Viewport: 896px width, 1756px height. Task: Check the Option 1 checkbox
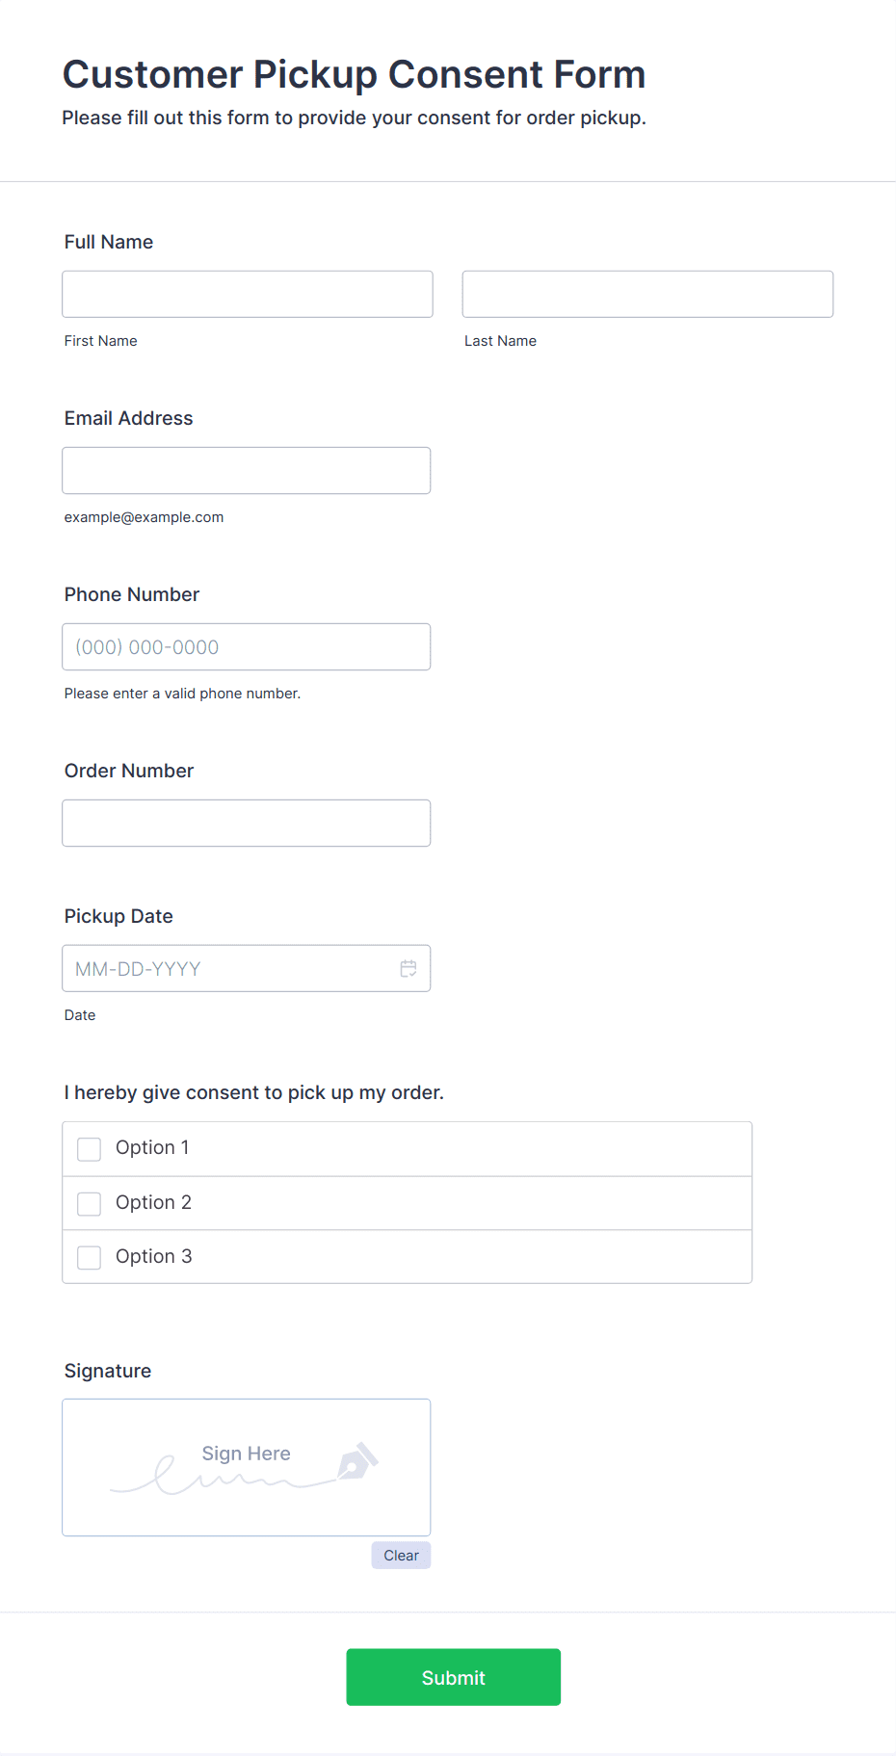pyautogui.click(x=90, y=1149)
